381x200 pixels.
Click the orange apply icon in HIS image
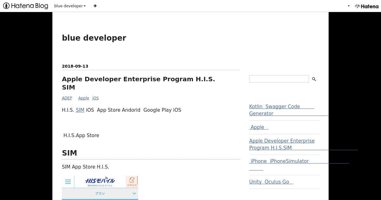pyautogui.click(x=132, y=182)
